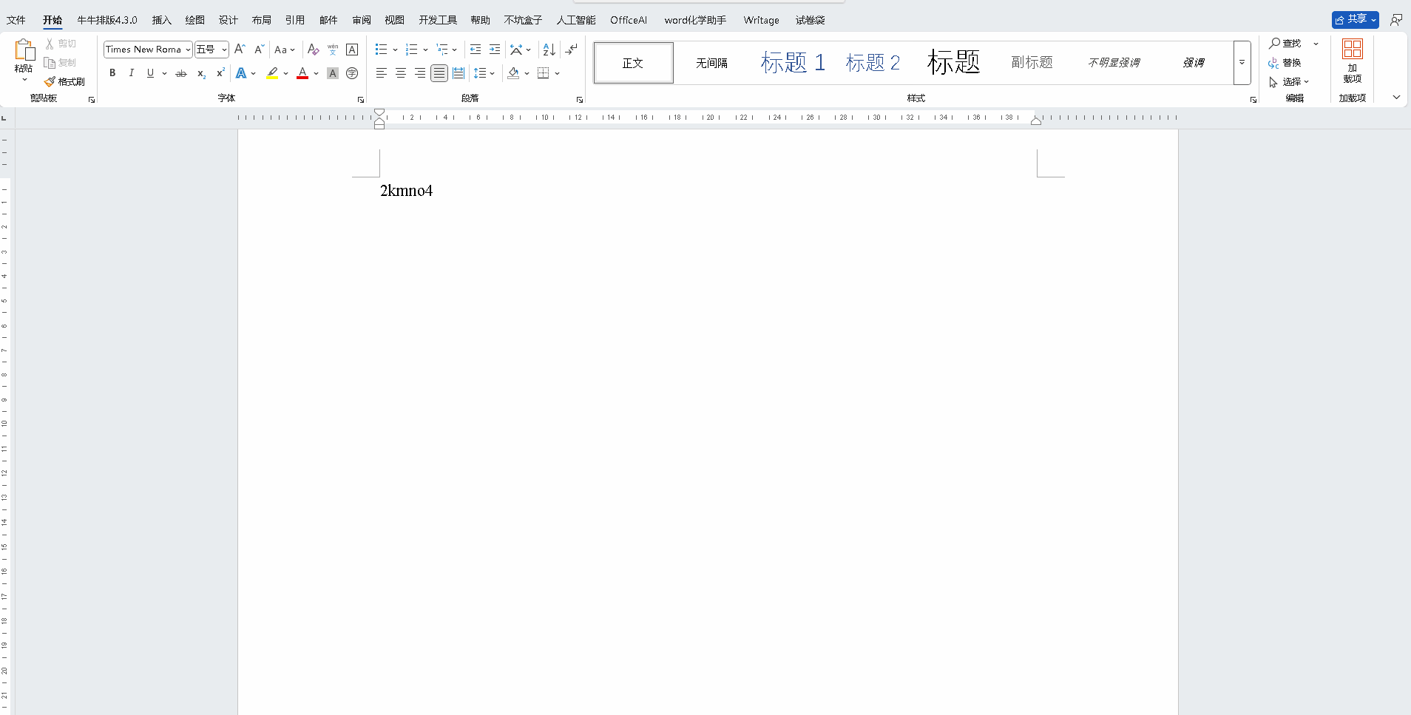The height and width of the screenshot is (715, 1411).
Task: Show or hide paragraph marks
Action: pos(572,50)
